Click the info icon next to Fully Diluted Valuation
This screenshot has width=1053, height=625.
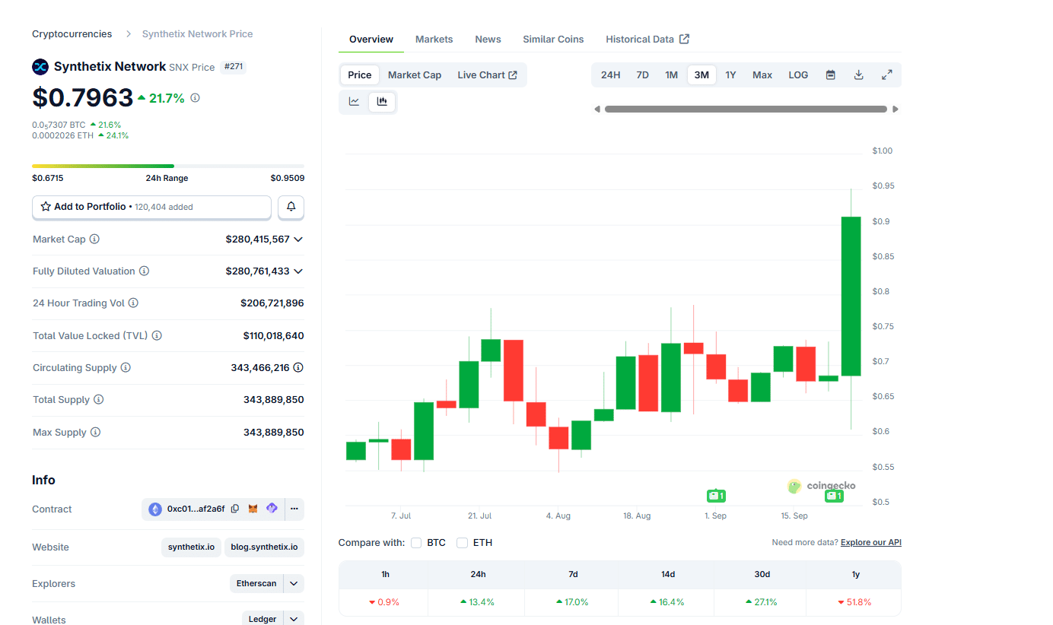tap(144, 271)
